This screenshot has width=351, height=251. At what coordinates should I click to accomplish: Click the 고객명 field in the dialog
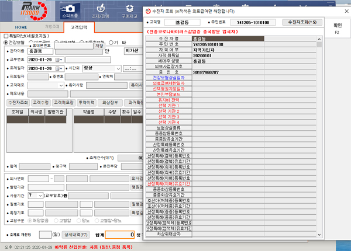tap(182, 22)
